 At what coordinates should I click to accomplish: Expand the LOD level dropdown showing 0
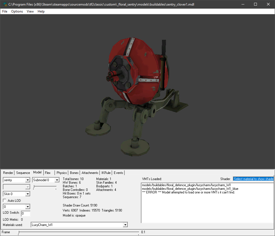coord(28,206)
